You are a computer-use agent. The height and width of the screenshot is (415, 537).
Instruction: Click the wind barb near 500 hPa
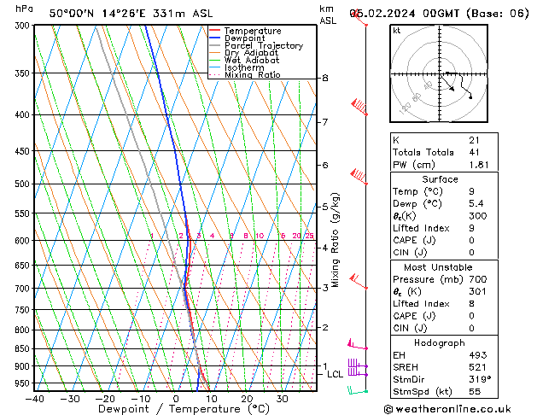359,177
